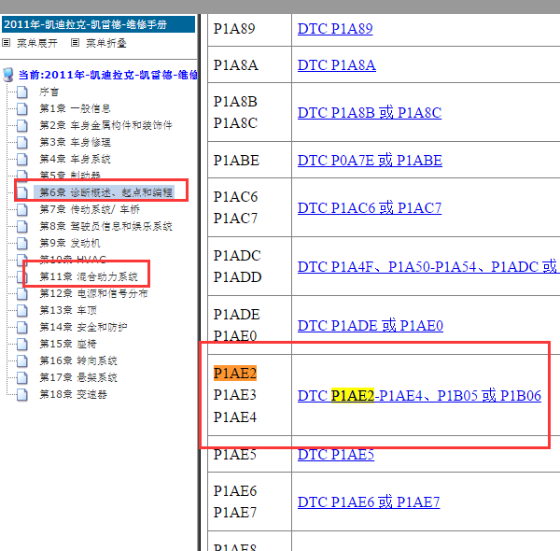Open 第13章 车顶 chapter
Viewport: 560px width, 551px height.
point(68,310)
